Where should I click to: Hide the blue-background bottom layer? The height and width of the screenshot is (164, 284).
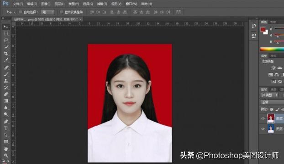point(263,129)
